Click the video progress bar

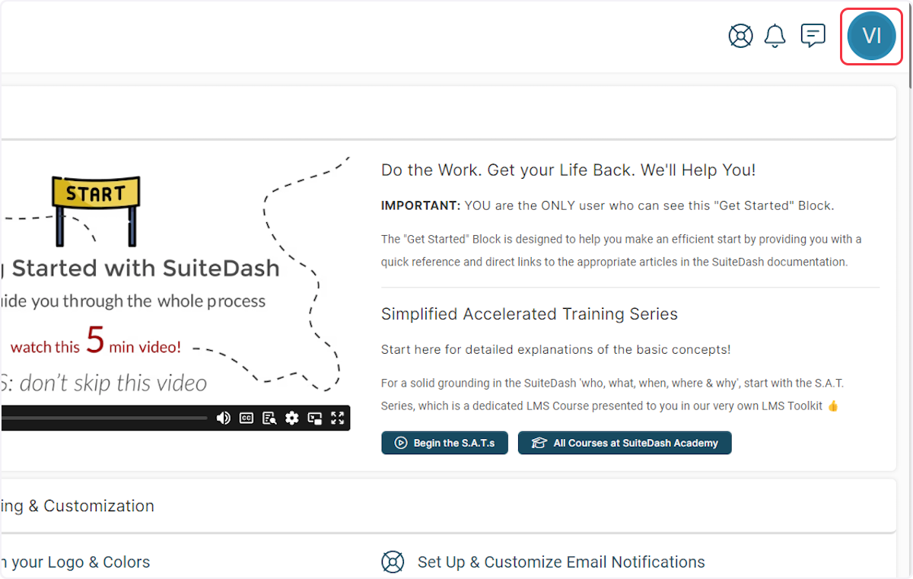(x=104, y=418)
